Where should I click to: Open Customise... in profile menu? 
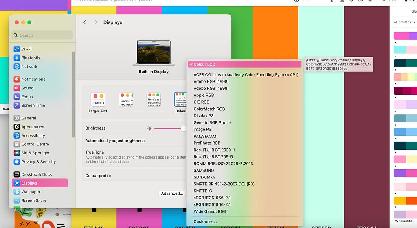205,221
